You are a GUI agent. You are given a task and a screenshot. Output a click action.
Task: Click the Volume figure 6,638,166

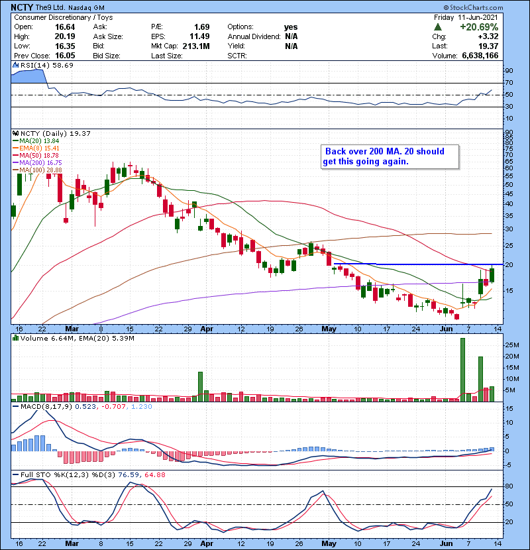coord(480,56)
